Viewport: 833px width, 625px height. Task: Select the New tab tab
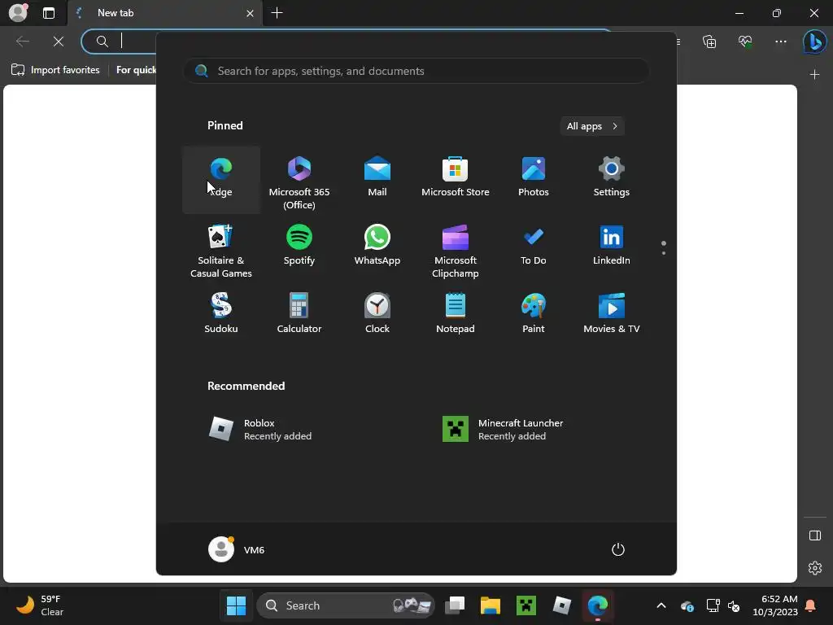(x=164, y=13)
